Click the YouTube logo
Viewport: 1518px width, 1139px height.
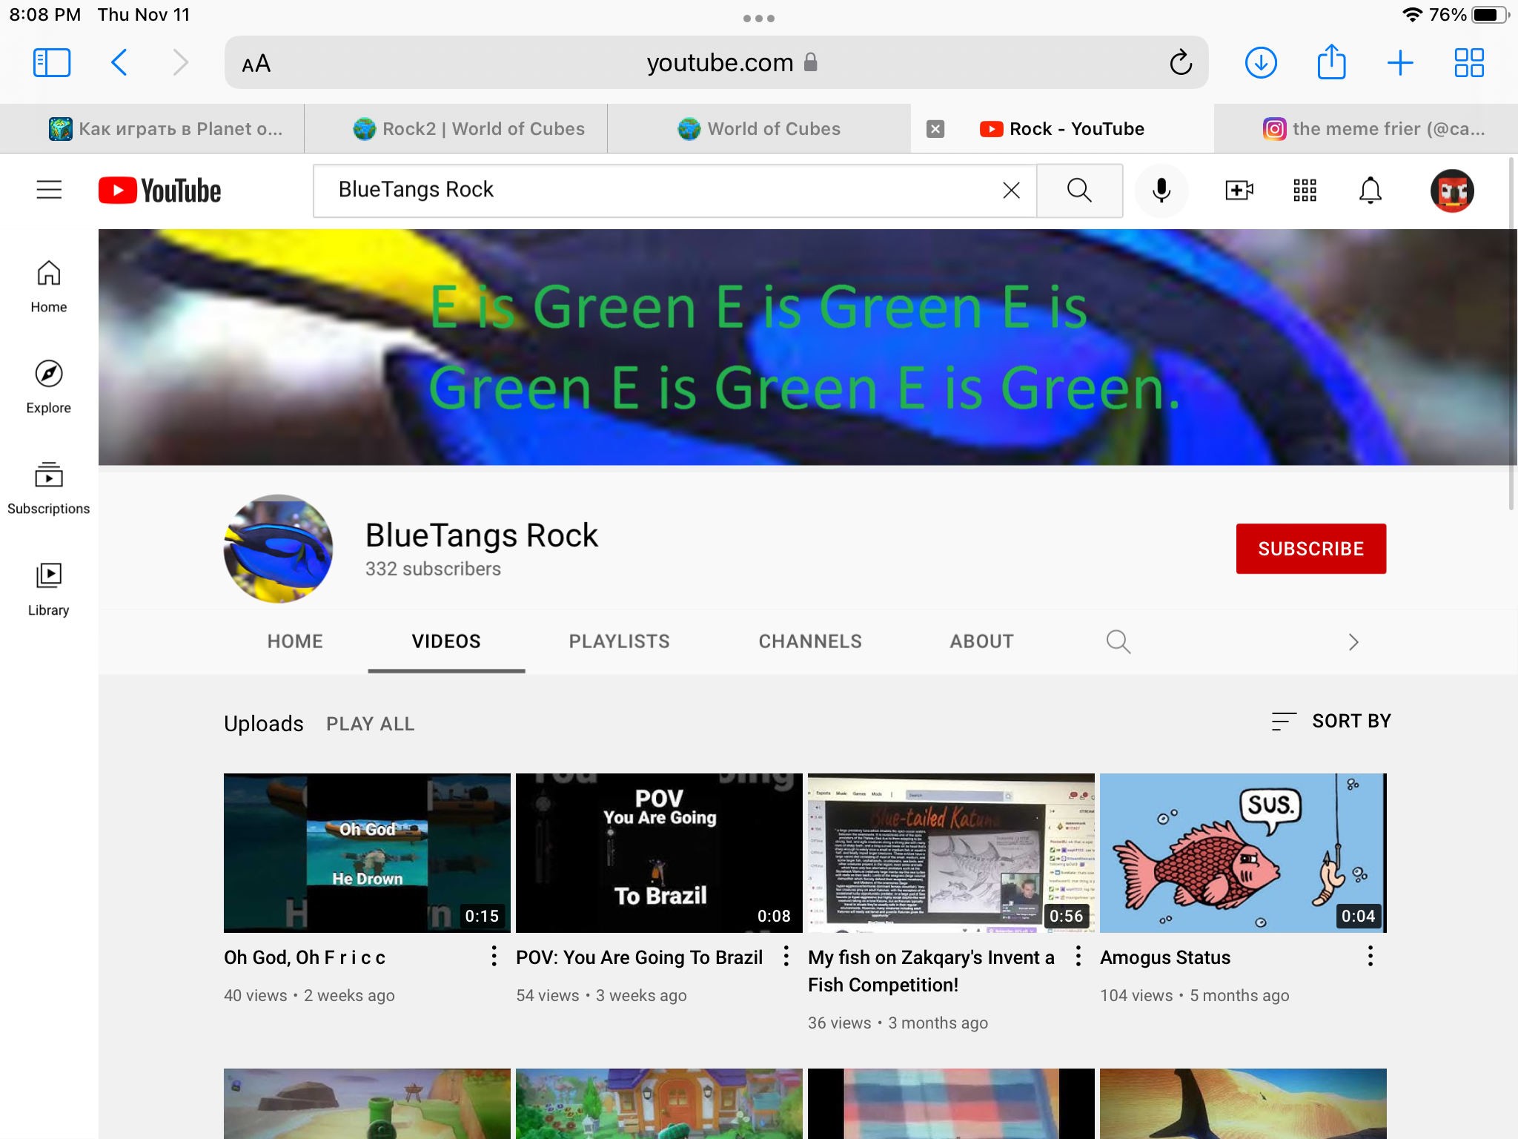coord(159,191)
